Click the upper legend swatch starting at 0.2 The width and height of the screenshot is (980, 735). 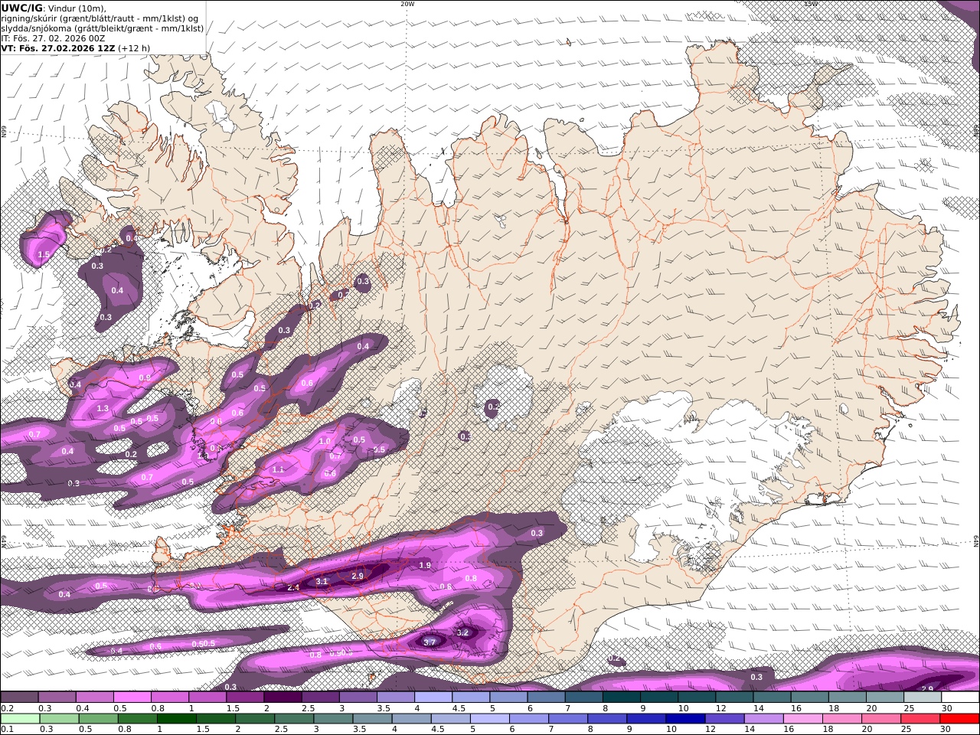(19, 697)
